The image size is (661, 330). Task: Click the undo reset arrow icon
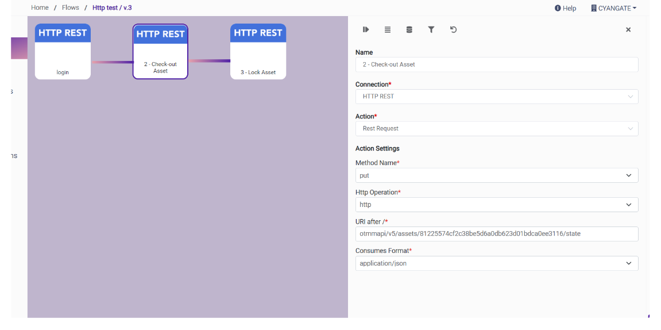tap(453, 30)
